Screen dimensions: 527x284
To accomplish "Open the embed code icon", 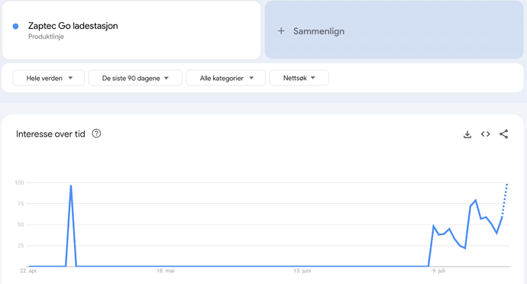I will tap(485, 134).
